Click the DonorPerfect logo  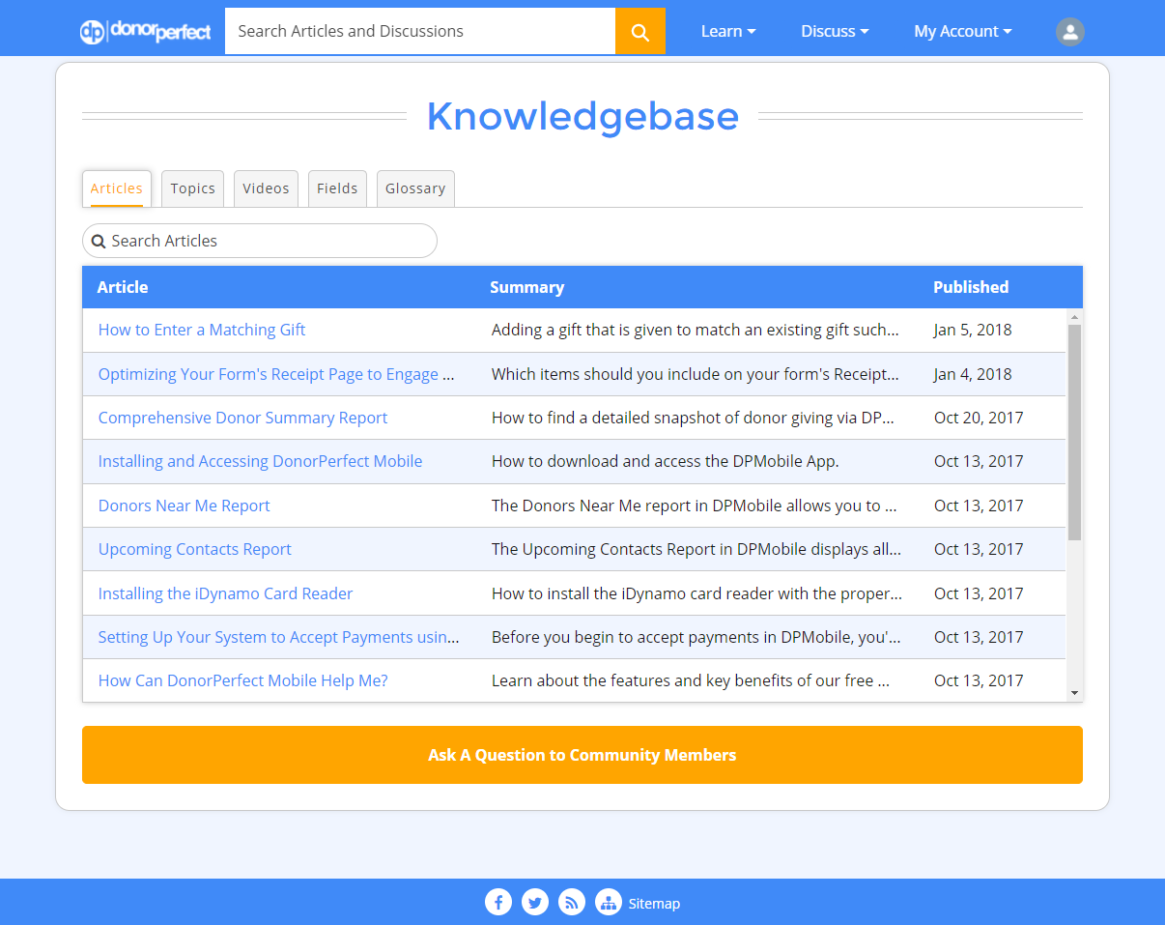pos(145,31)
